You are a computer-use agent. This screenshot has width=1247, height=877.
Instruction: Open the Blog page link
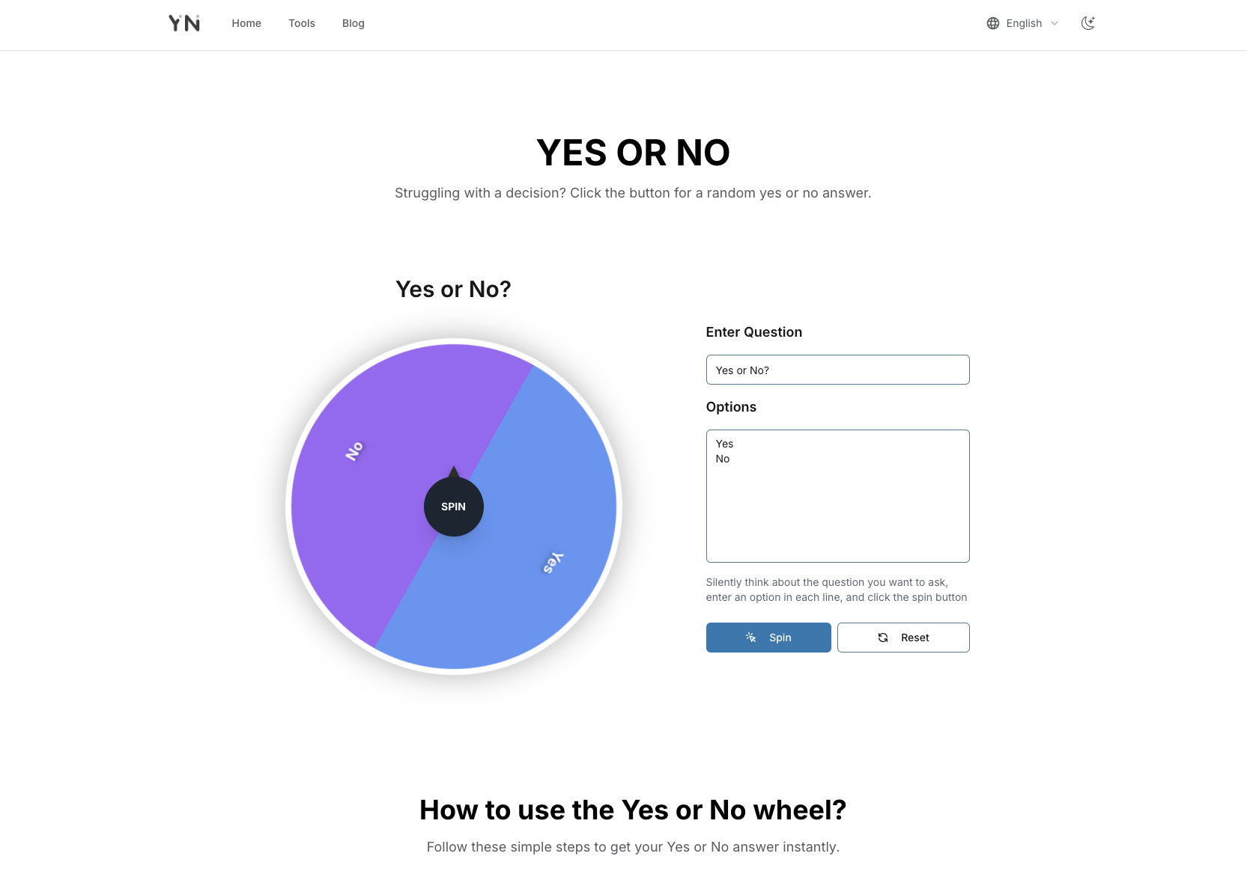coord(354,23)
